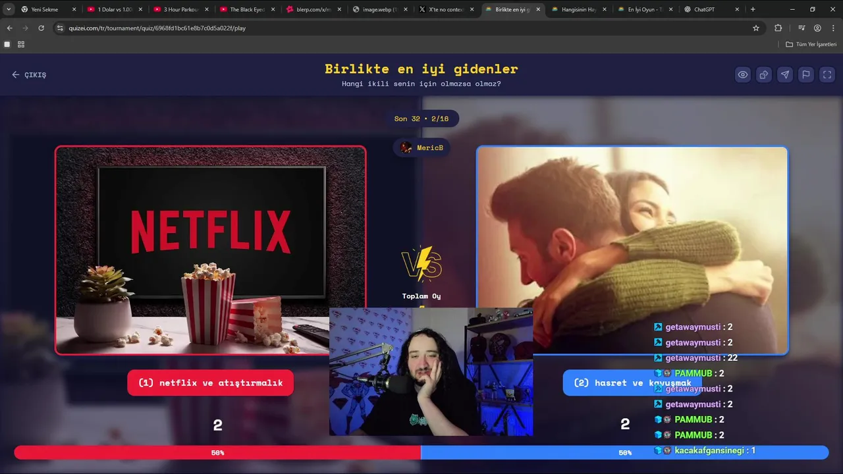Image resolution: width=843 pixels, height=474 pixels.
Task: Click the 'Birlikte en iyi gidenler' title
Action: pyautogui.click(x=421, y=68)
